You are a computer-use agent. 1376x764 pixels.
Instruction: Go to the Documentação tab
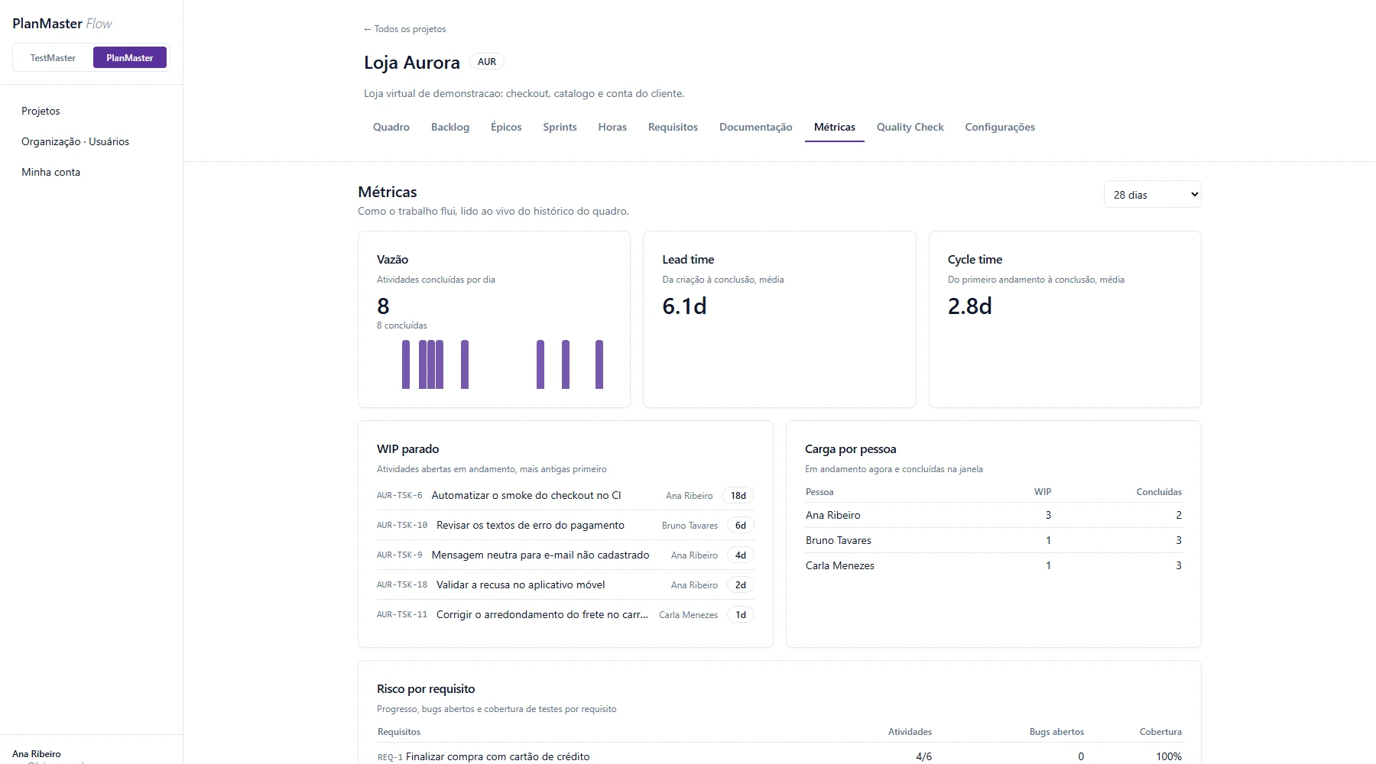pyautogui.click(x=755, y=127)
